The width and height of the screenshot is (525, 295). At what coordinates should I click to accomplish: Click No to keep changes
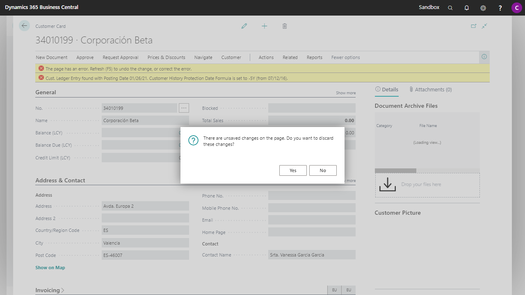323,170
